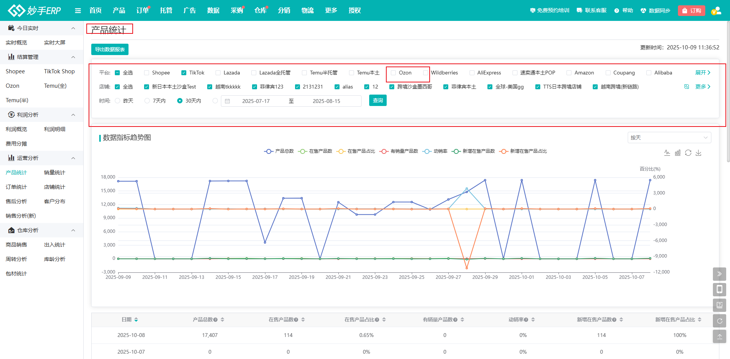The image size is (730, 359).
Task: Collapse the 运营分析 sidebar section
Action: pyautogui.click(x=73, y=158)
